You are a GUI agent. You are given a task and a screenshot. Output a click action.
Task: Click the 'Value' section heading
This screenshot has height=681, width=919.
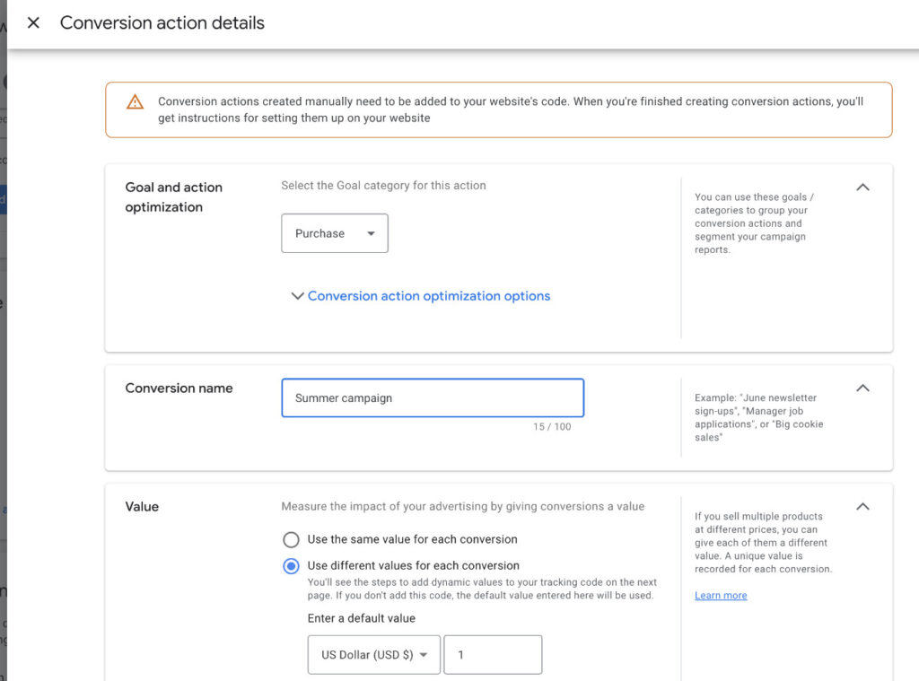pyautogui.click(x=142, y=507)
